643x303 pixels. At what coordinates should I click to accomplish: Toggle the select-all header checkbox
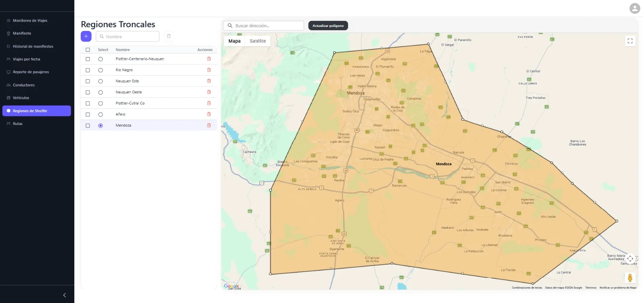pyautogui.click(x=88, y=50)
